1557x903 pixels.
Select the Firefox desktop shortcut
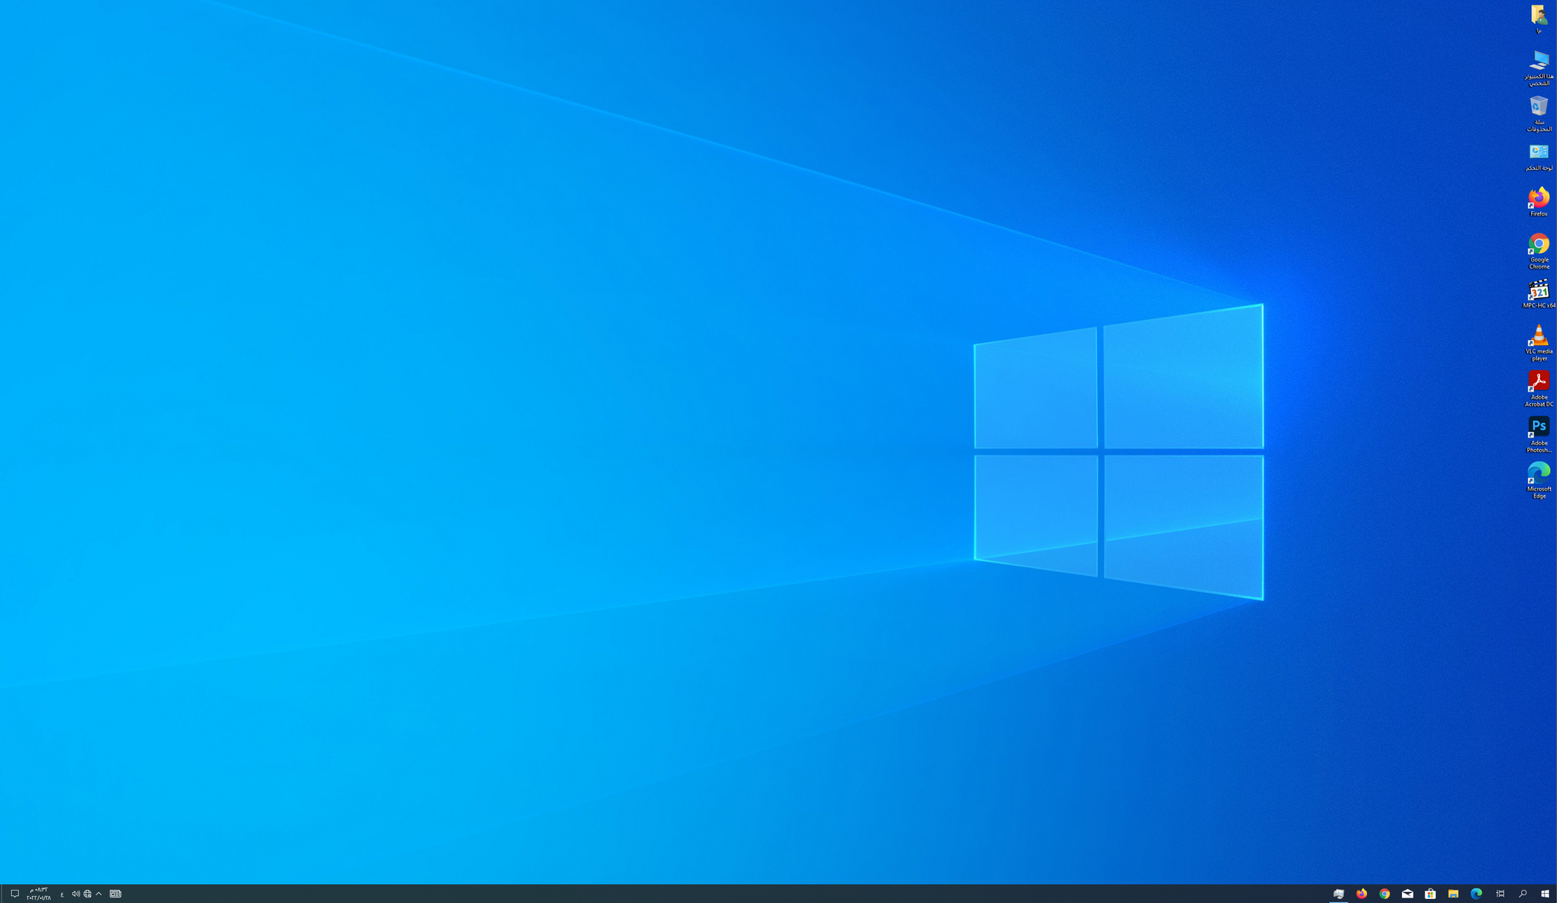tap(1538, 202)
